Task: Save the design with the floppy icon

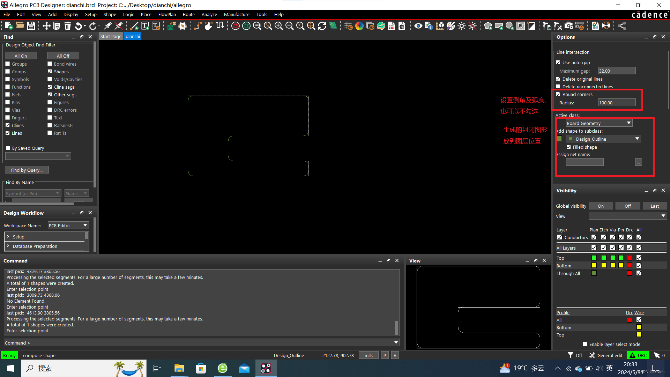Action: pyautogui.click(x=31, y=26)
